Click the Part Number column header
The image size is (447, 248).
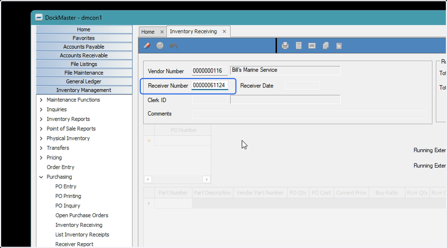pyautogui.click(x=173, y=193)
